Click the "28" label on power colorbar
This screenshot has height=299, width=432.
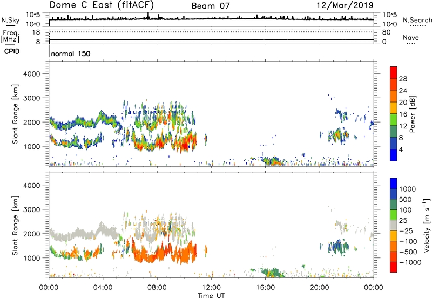click(x=403, y=79)
